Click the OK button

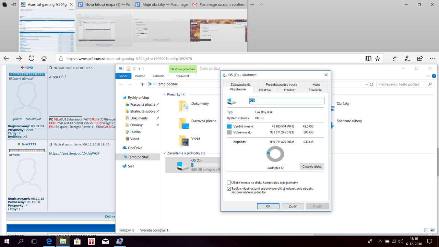(268, 206)
